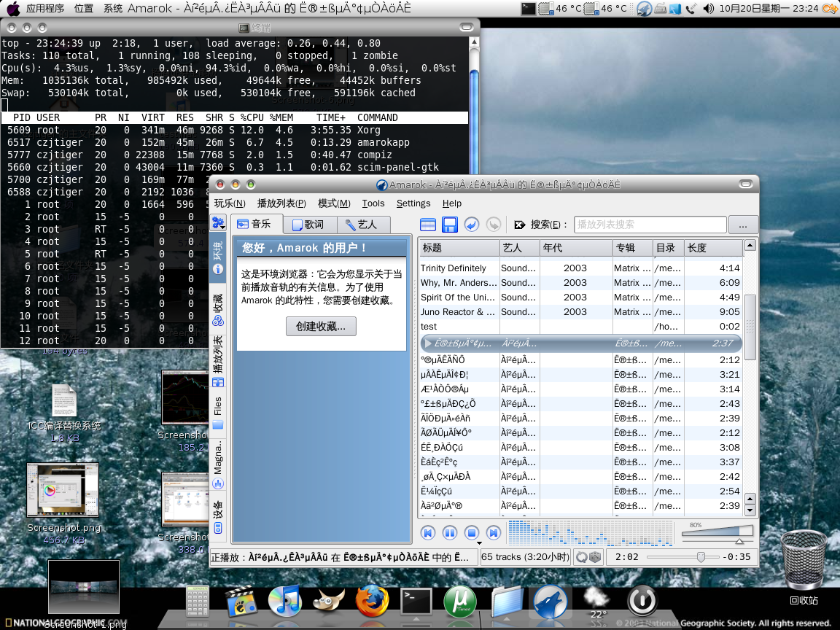Select the "Trinity Definitely" track
Image resolution: width=840 pixels, height=630 pixels.
[x=580, y=268]
